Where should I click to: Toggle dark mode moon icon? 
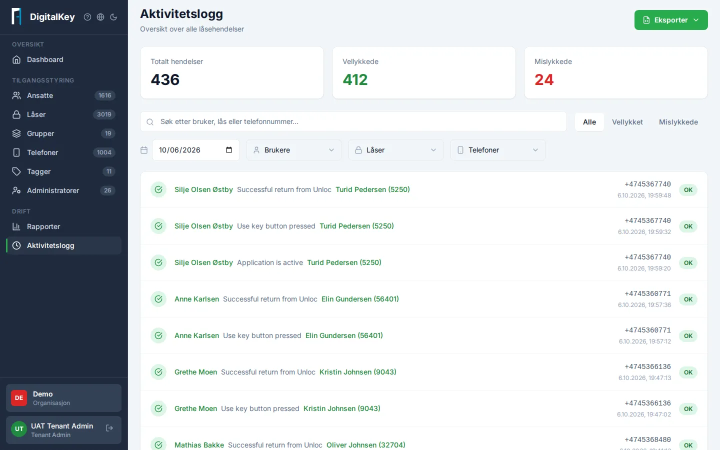[113, 17]
